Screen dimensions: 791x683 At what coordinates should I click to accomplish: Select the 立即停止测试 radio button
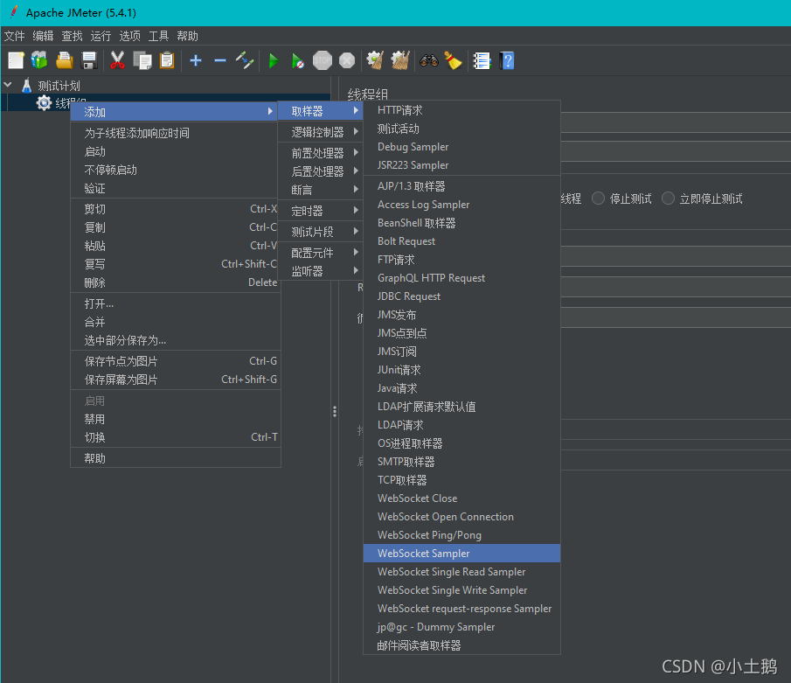[x=668, y=199]
